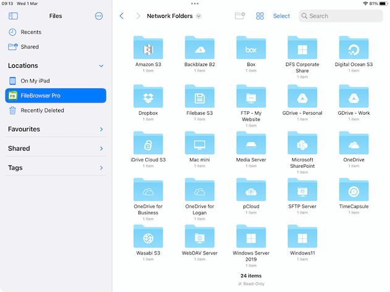This screenshot has width=390, height=292.
Task: Open the OneDrive for Business folder
Action: point(148,190)
